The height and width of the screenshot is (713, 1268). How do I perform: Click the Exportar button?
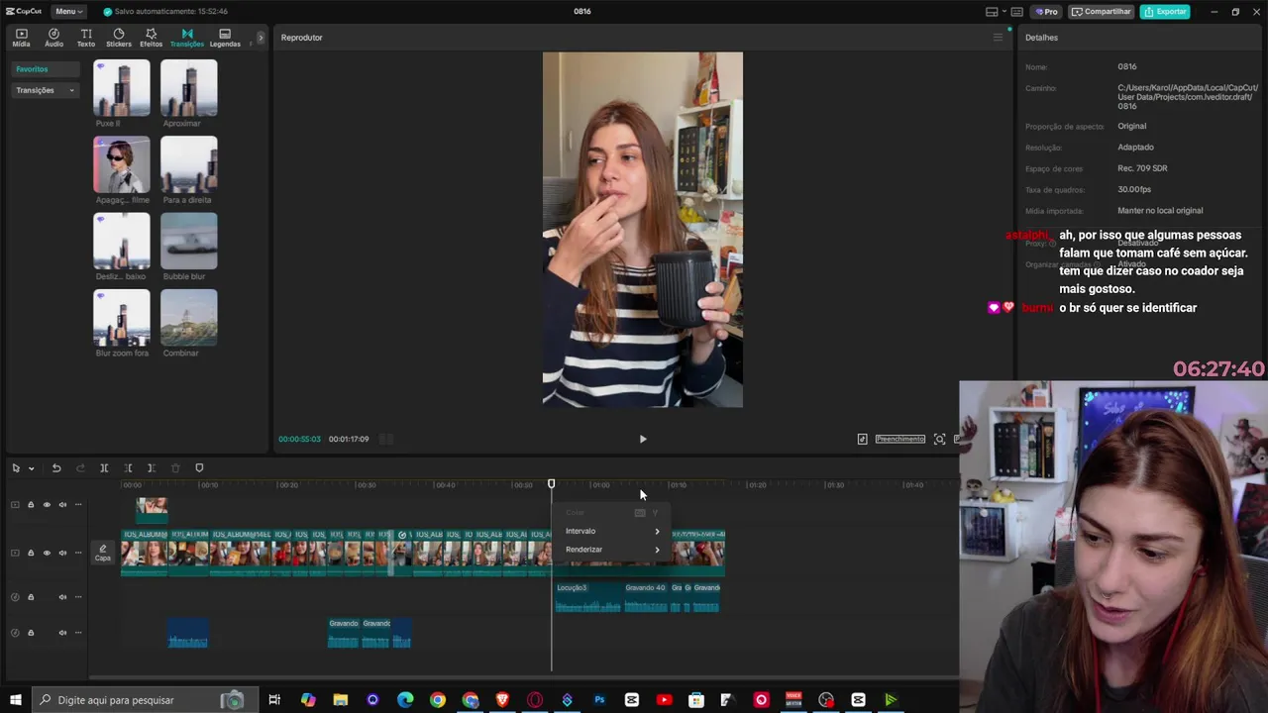[1165, 12]
